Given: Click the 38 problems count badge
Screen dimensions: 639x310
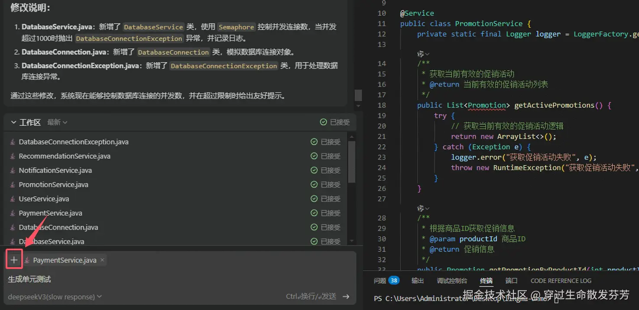Looking at the screenshot, I should 394,281.
